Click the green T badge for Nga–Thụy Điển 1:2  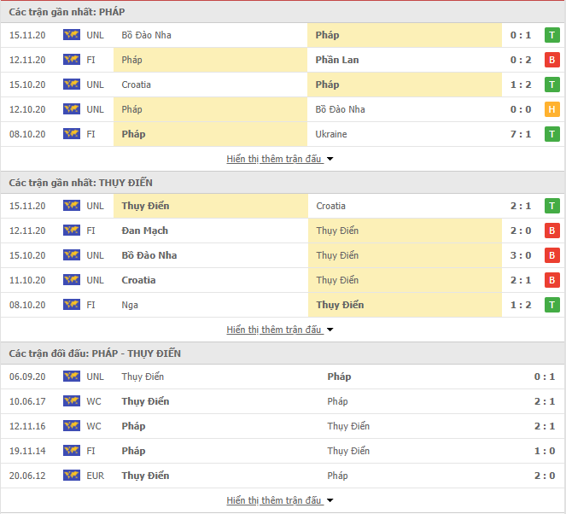point(552,305)
